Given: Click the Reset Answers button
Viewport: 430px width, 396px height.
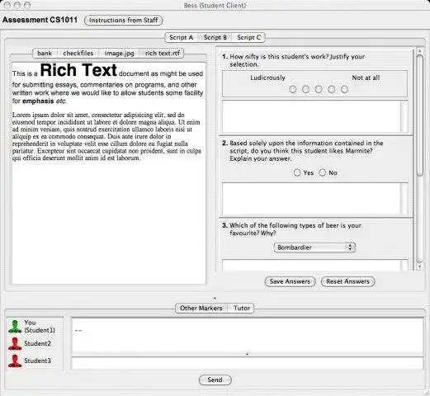Looking at the screenshot, I should point(347,281).
